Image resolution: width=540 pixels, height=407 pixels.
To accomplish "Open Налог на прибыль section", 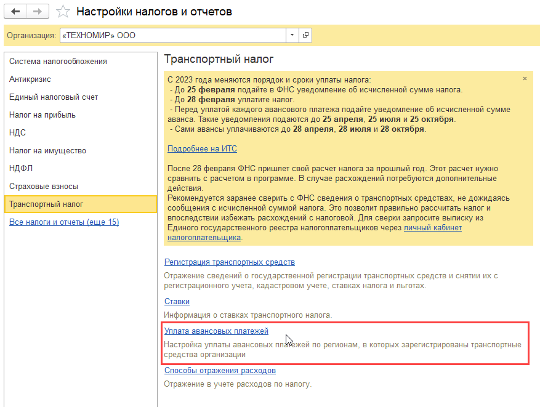I will point(81,115).
